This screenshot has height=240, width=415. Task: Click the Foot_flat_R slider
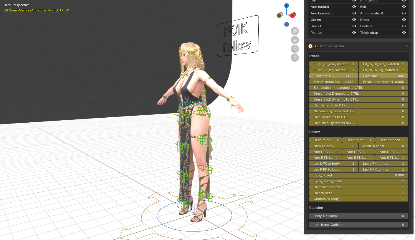click(x=383, y=76)
